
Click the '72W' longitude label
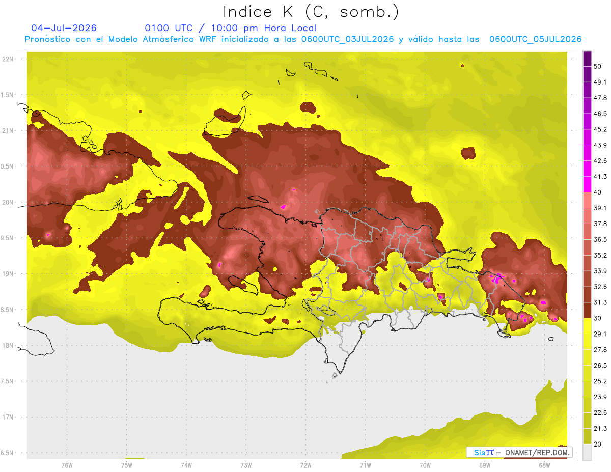pyautogui.click(x=305, y=465)
